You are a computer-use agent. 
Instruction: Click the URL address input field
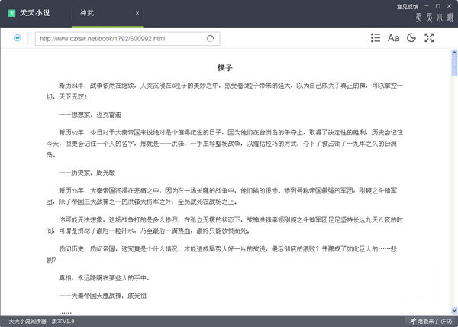114,37
